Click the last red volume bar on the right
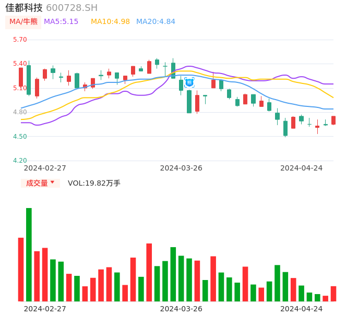 pyautogui.click(x=333, y=294)
